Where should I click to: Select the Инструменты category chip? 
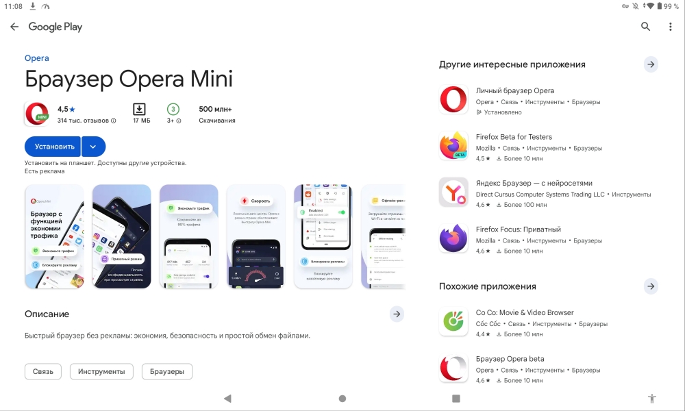(x=101, y=372)
